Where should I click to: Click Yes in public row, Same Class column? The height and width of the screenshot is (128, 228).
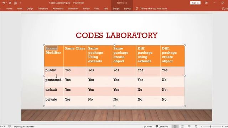(68, 70)
